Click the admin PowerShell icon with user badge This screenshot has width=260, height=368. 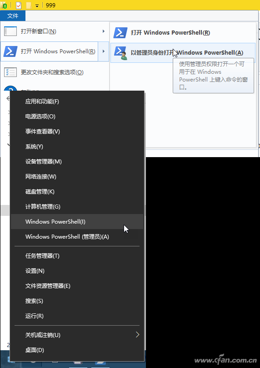(x=120, y=53)
